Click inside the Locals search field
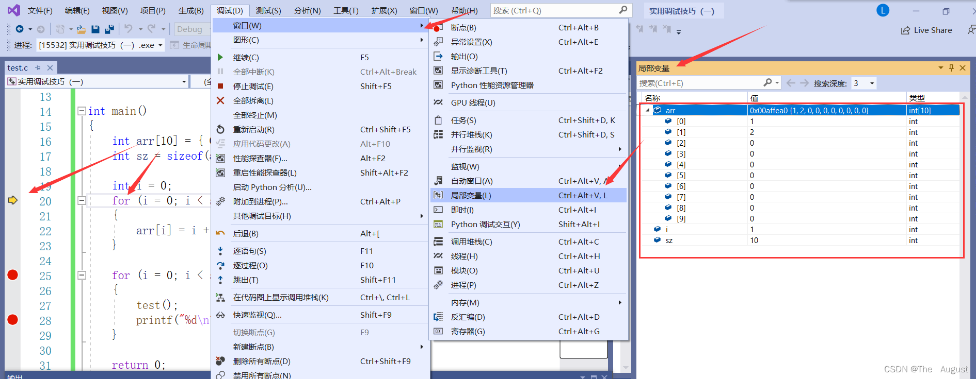This screenshot has height=379, width=976. click(x=699, y=83)
